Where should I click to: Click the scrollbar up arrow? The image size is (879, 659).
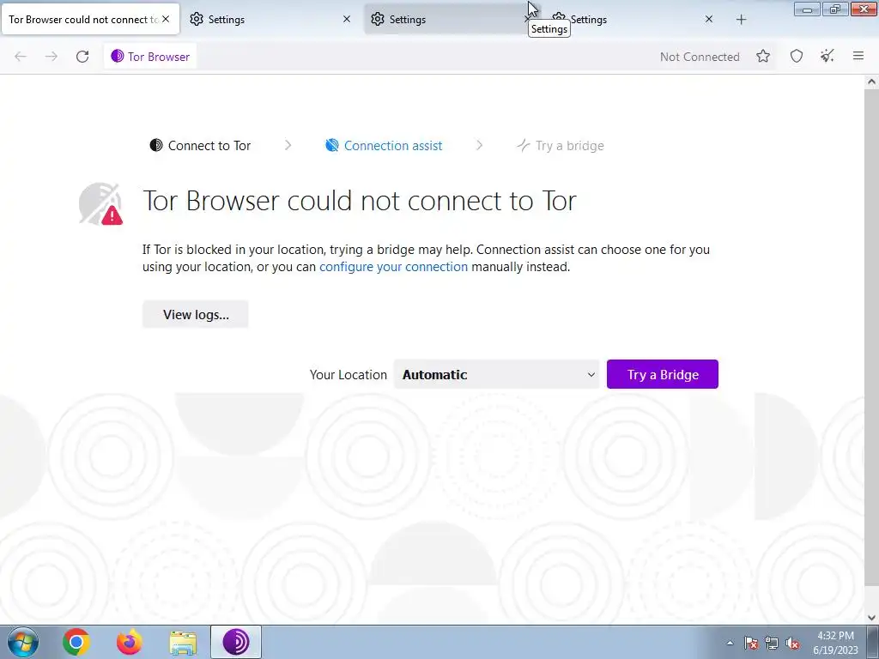871,82
